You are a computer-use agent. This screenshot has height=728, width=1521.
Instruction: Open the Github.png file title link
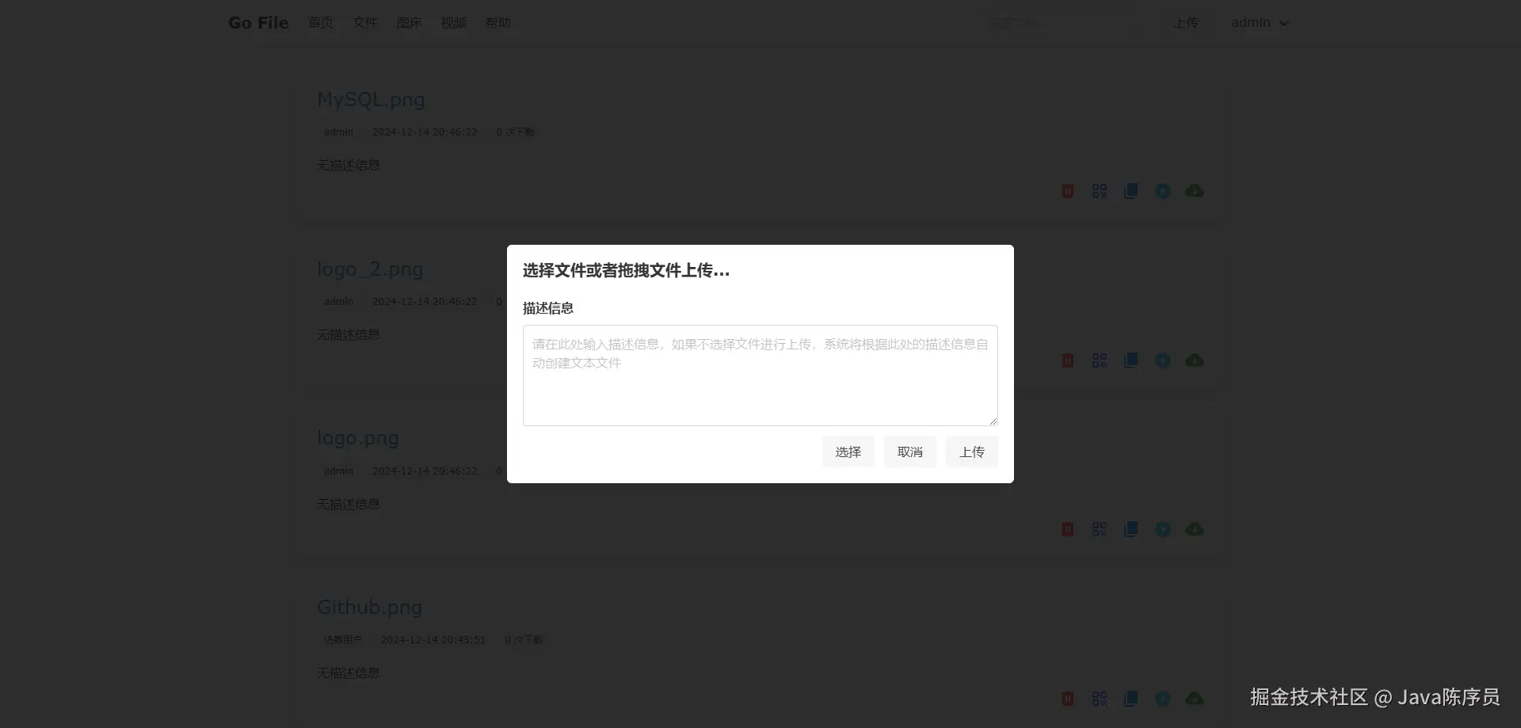(x=370, y=608)
